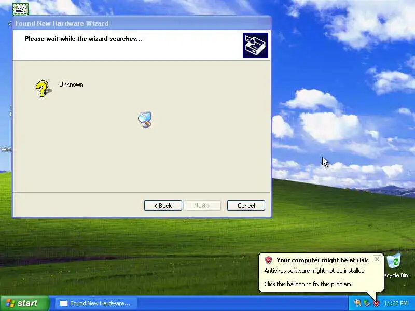Cancel the Found New Hardware Wizard
The height and width of the screenshot is (311, 415).
coord(246,205)
